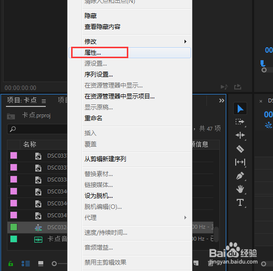The width and height of the screenshot is (273, 271).
Task: Click the 脱机编辑(O)... menu entry
Action: pyautogui.click(x=130, y=206)
